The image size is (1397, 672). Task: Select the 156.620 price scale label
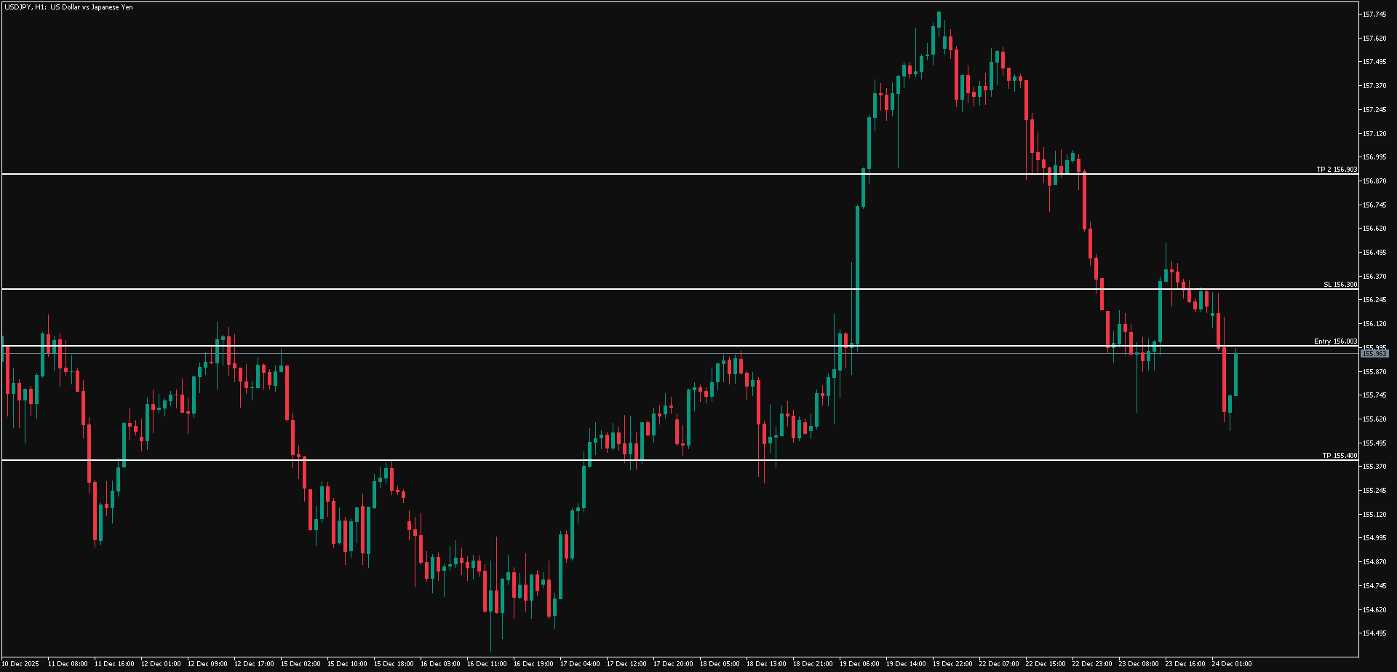[1374, 229]
